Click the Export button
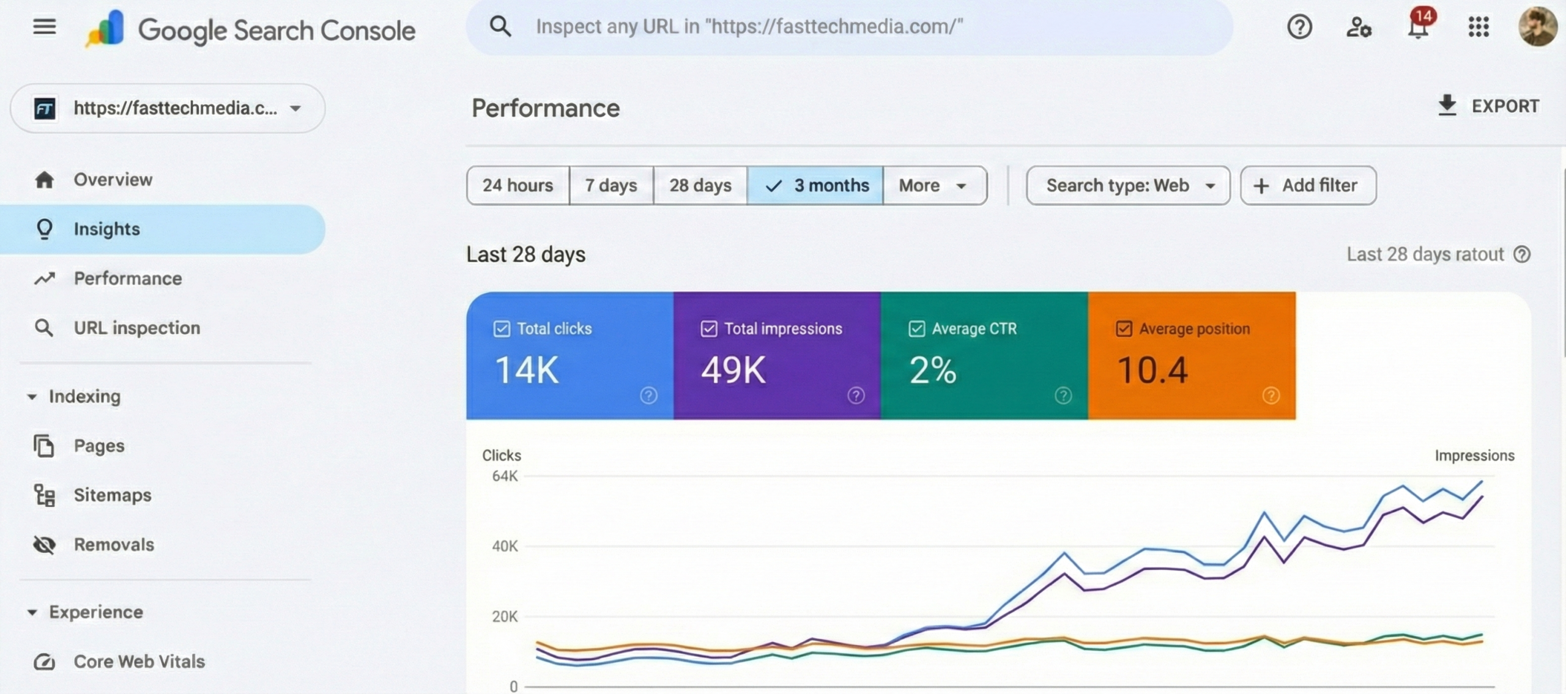This screenshot has width=1566, height=694. tap(1489, 105)
